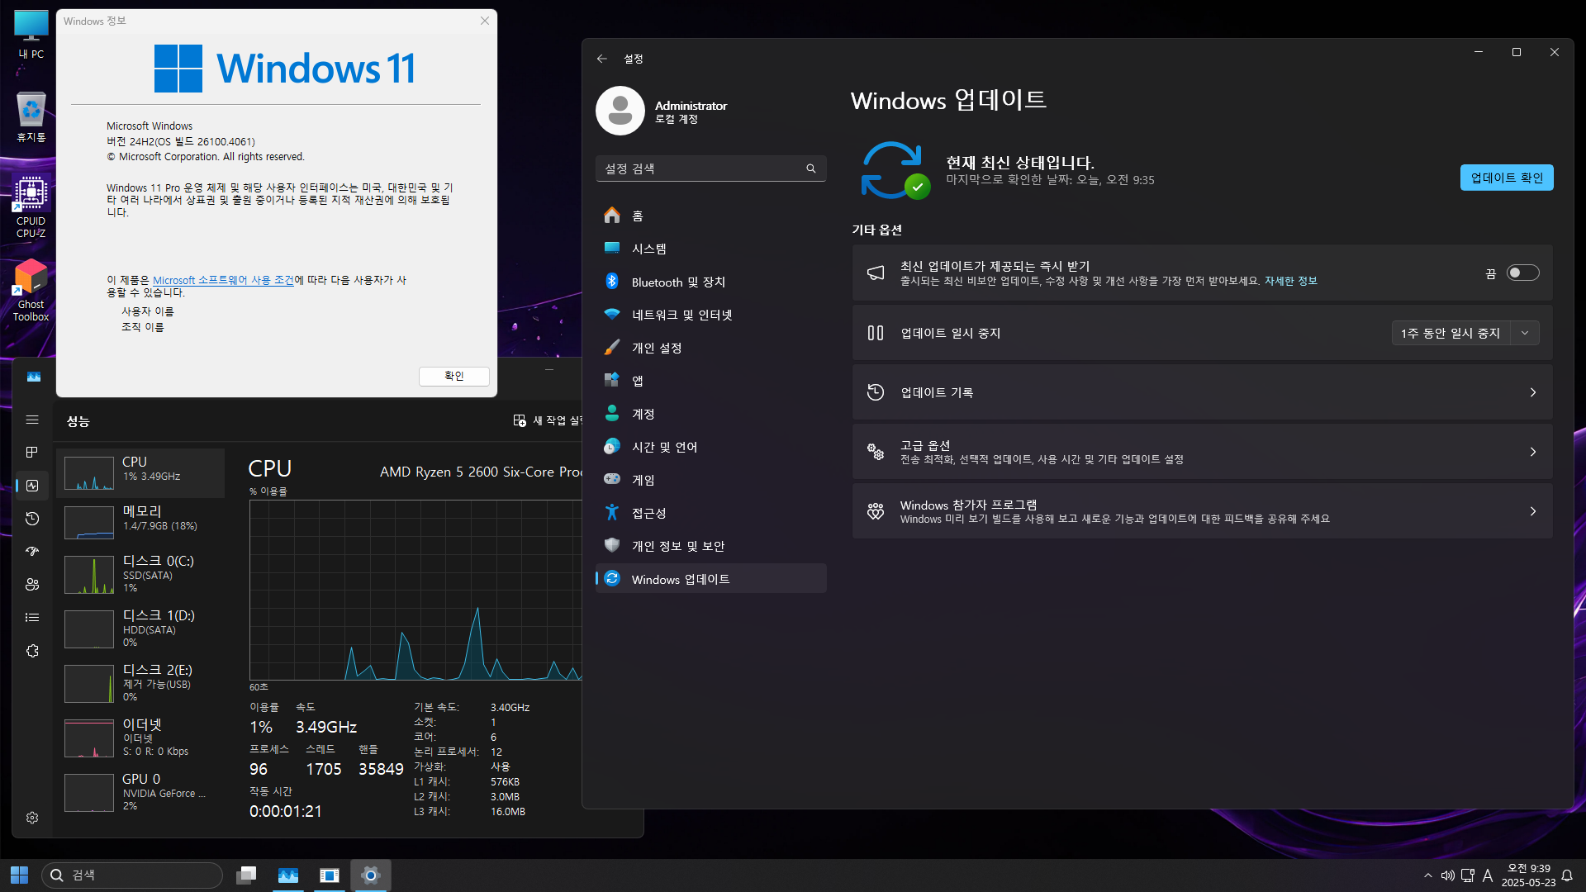This screenshot has height=892, width=1586.
Task: Open notification bell in tray
Action: [1567, 875]
